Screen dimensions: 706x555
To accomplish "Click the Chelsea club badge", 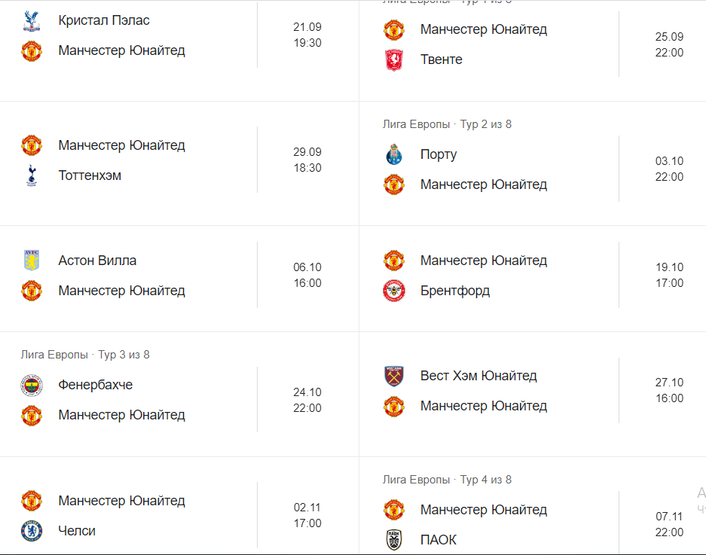I will [x=32, y=531].
